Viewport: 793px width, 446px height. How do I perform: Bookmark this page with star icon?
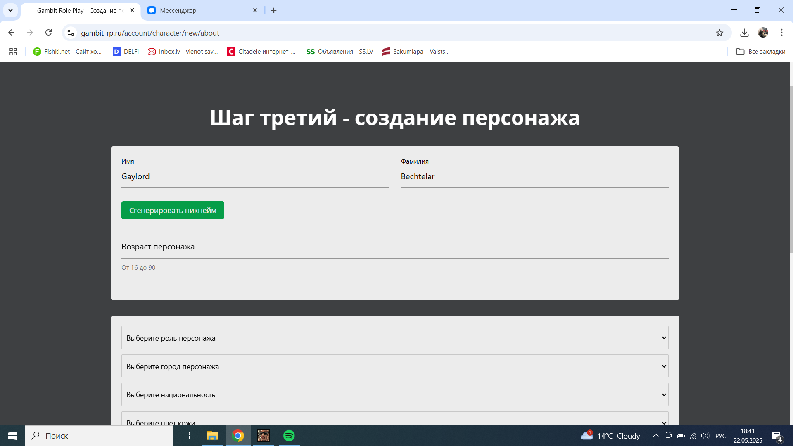point(719,33)
